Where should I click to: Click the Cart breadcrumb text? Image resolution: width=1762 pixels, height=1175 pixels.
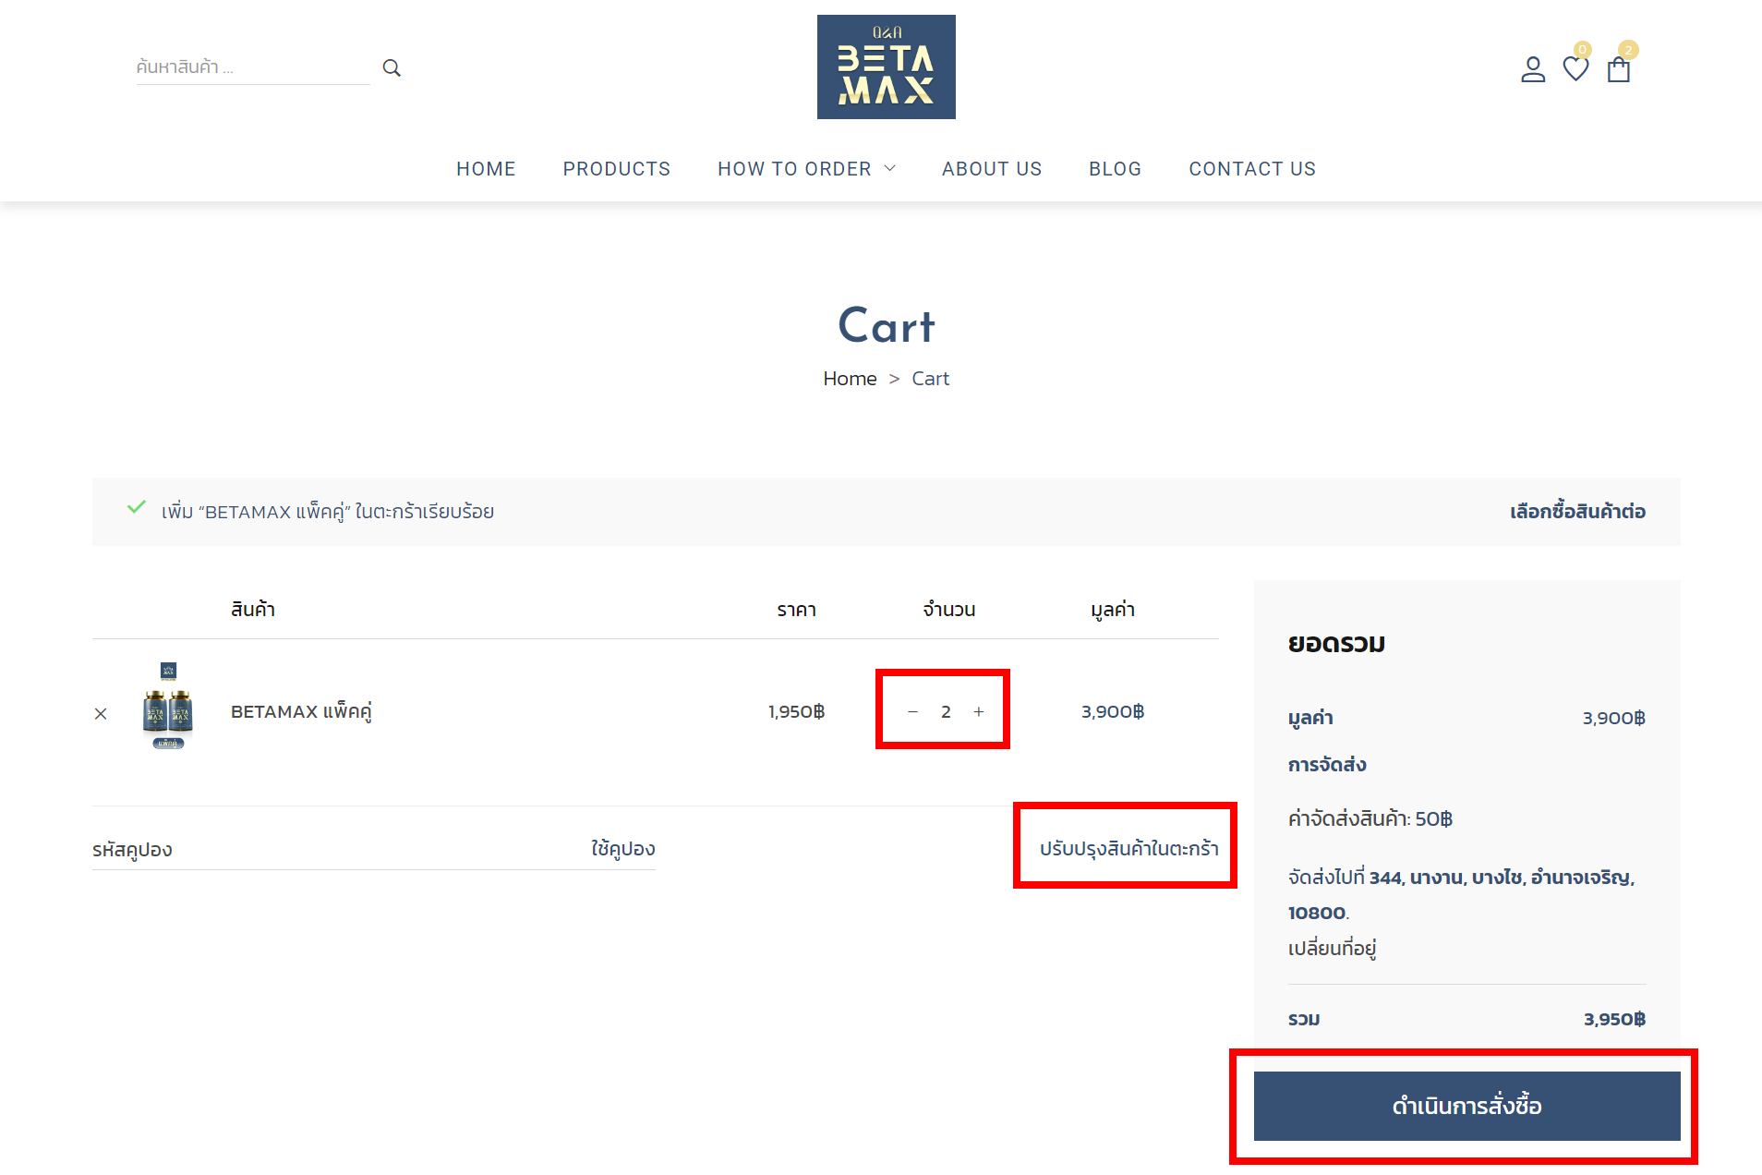(930, 379)
